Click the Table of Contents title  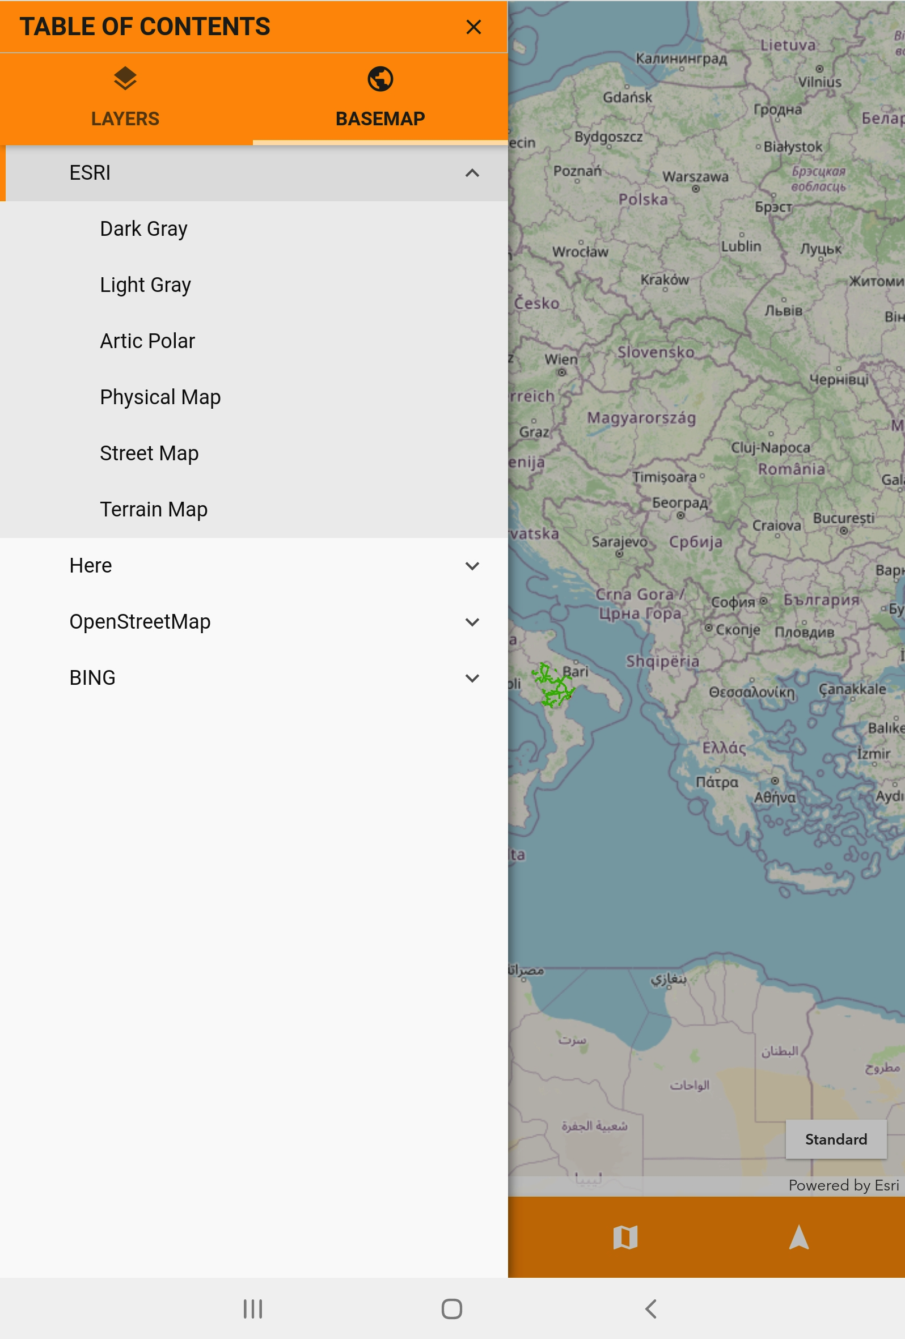pyautogui.click(x=145, y=27)
